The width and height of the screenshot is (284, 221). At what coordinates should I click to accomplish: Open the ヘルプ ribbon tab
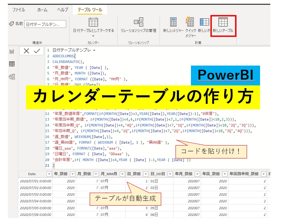[x=63, y=10]
